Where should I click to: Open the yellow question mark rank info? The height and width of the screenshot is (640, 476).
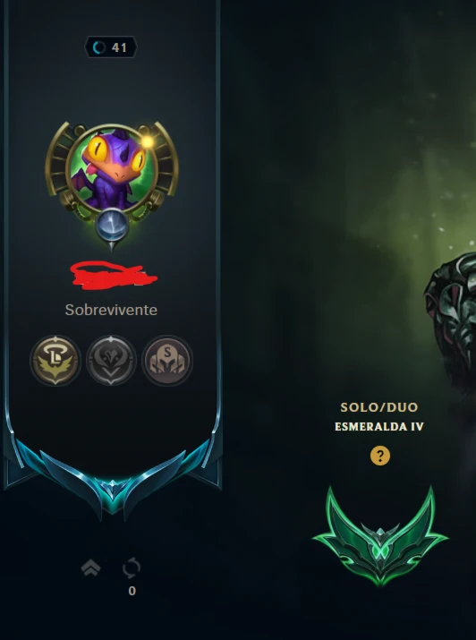click(x=380, y=456)
